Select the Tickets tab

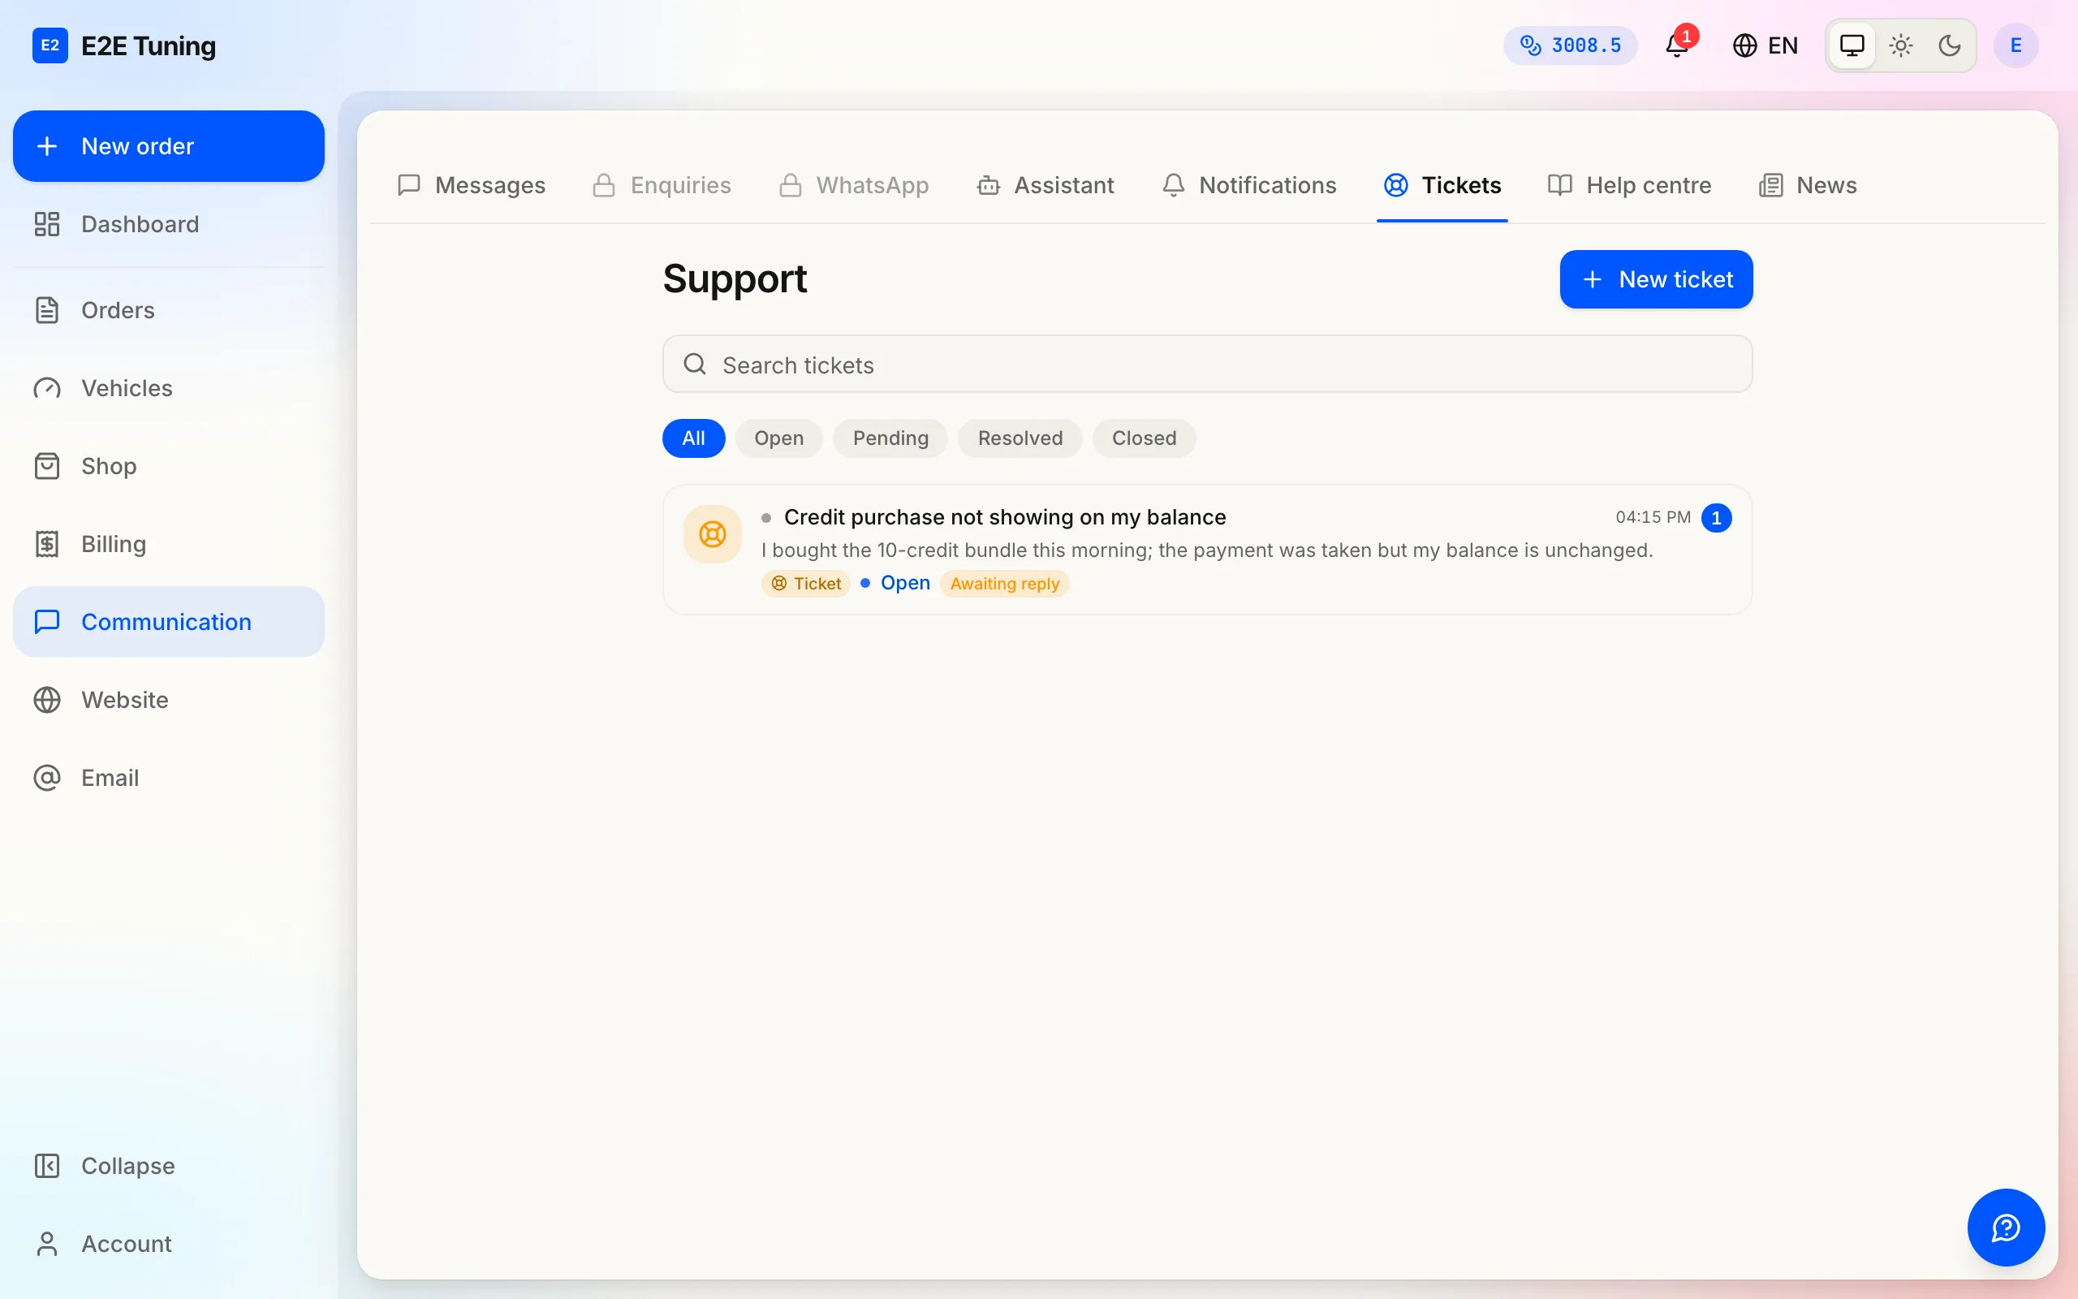1442,185
